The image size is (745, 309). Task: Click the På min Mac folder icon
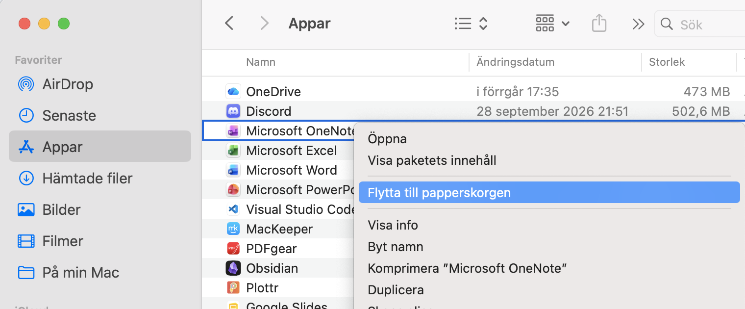(26, 273)
